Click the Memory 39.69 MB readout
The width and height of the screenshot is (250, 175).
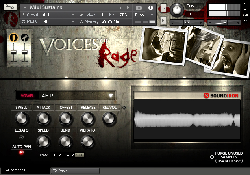(x=110, y=22)
